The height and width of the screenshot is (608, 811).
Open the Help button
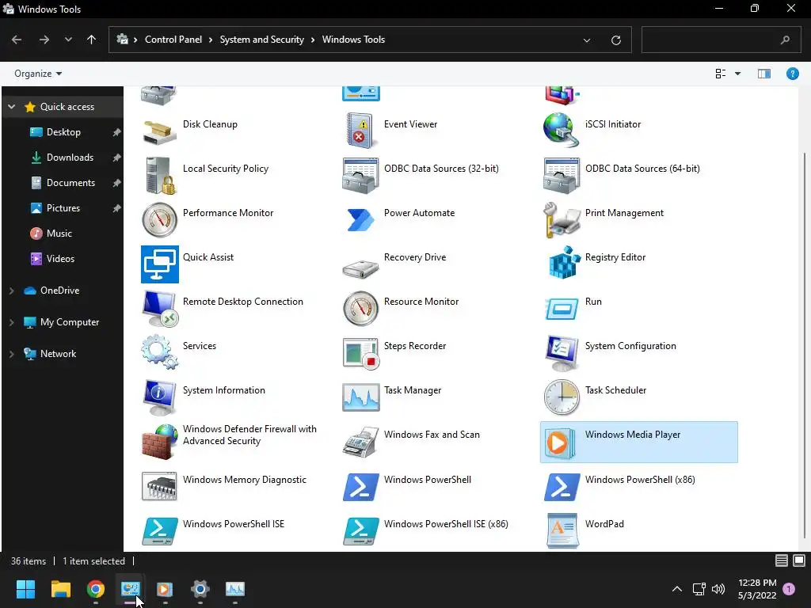792,74
